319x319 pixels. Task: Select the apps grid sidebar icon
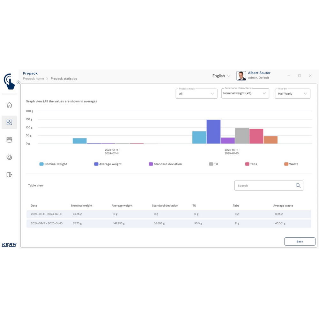9,122
